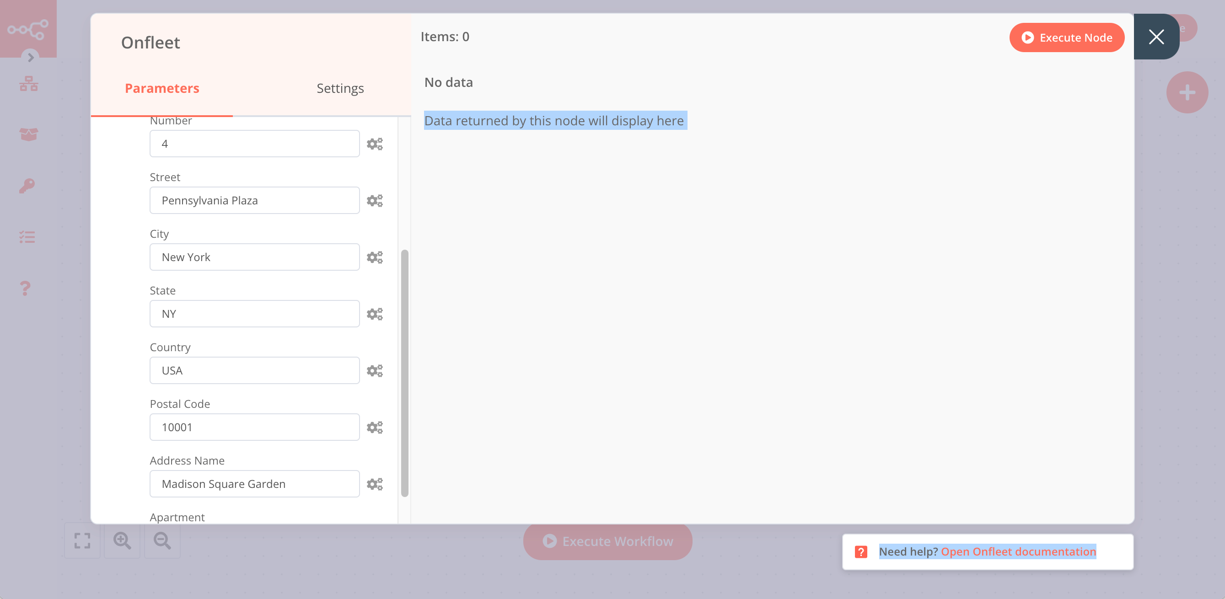The height and width of the screenshot is (599, 1225).
Task: Click the zoom in magnifier icon
Action: 122,540
